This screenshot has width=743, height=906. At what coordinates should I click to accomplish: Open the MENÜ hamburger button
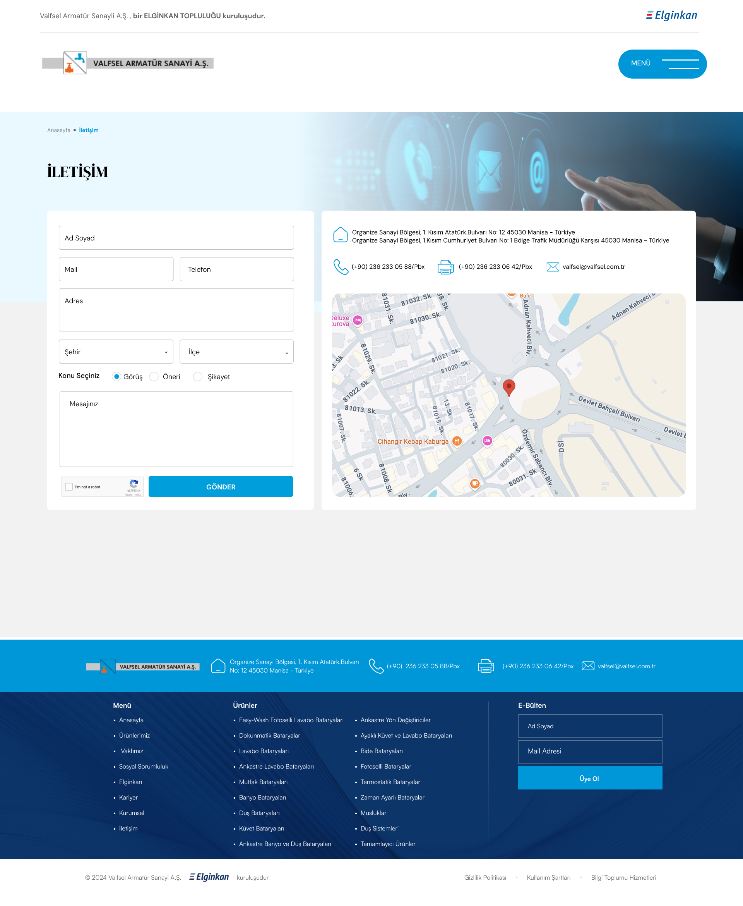tap(662, 64)
